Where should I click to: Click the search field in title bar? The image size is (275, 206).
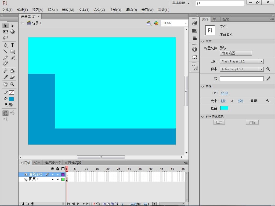[x=220, y=3]
